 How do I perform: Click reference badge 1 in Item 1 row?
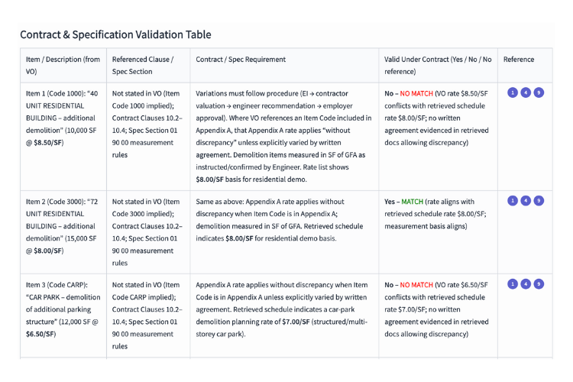tap(513, 92)
